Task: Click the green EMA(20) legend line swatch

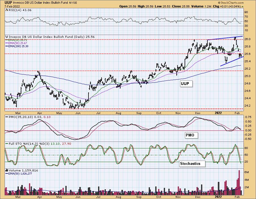Action: point(7,40)
